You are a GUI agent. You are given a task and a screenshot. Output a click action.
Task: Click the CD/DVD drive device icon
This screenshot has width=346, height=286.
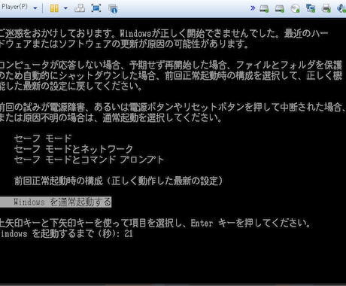click(295, 9)
